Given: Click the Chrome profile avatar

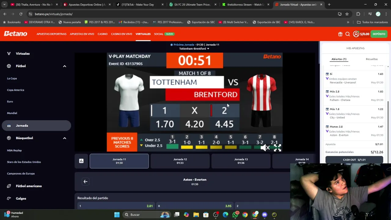Looking at the screenshot, I should [378, 14].
